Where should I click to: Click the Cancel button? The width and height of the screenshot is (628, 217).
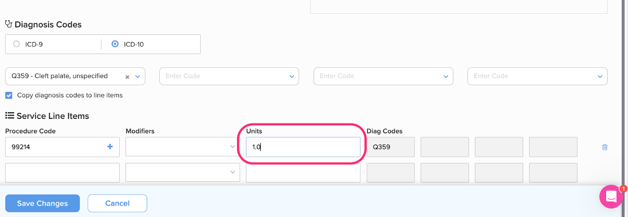coord(117,203)
